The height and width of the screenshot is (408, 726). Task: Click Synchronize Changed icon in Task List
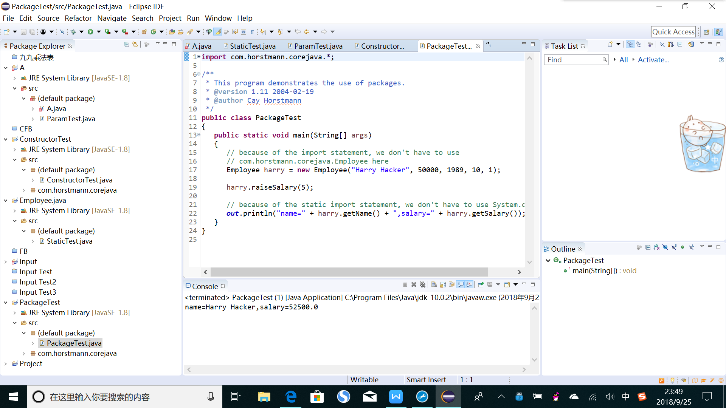click(x=691, y=45)
